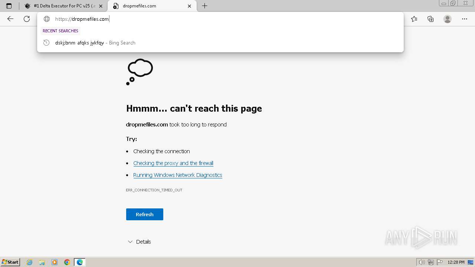Screen dimensions: 475x267
Task: Open the tab actions menu icon
Action: tap(9, 6)
